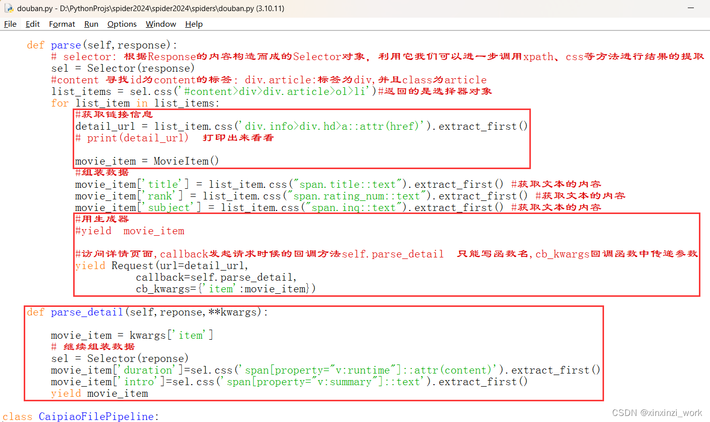The height and width of the screenshot is (422, 710).
Task: Minimize the douban.py window
Action: tap(690, 9)
